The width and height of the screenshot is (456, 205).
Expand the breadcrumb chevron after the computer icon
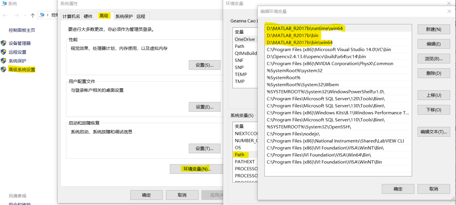[x=48, y=15]
